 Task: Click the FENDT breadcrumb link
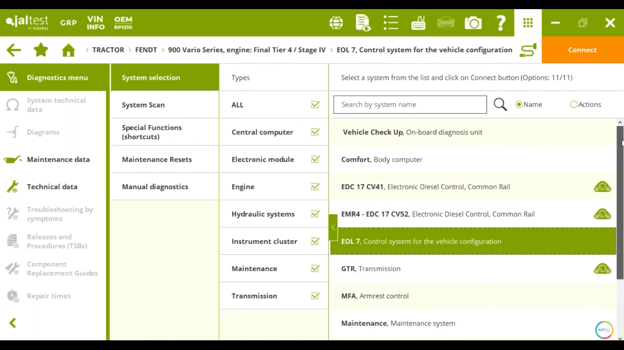click(x=146, y=50)
